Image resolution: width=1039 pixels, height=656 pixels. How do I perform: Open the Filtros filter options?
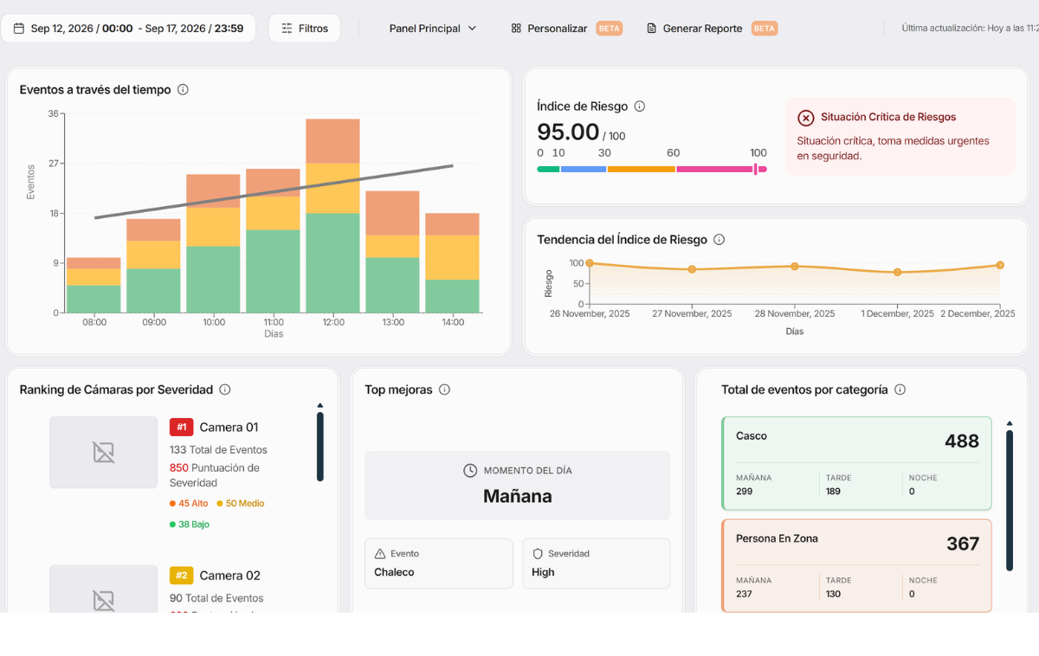pos(304,29)
